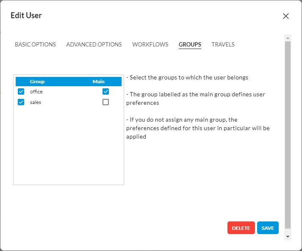Screen dimensions: 302x251
Task: Uncheck the sales group membership checkbox
Action: tap(21, 102)
